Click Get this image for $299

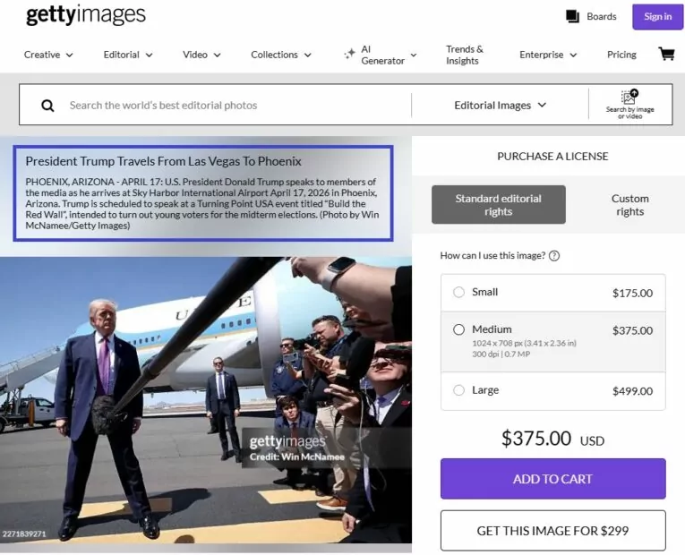(553, 531)
